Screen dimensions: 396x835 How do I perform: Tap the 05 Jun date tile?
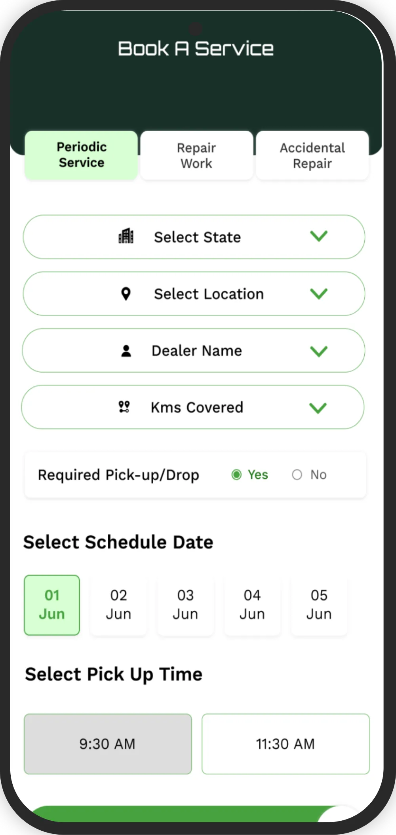(319, 605)
